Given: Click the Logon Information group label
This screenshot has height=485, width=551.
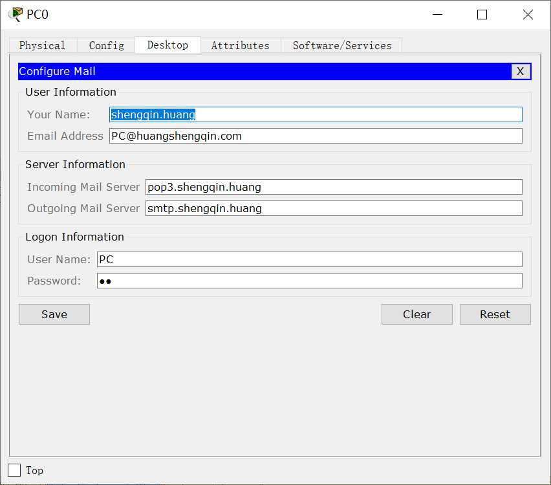Looking at the screenshot, I should point(74,237).
